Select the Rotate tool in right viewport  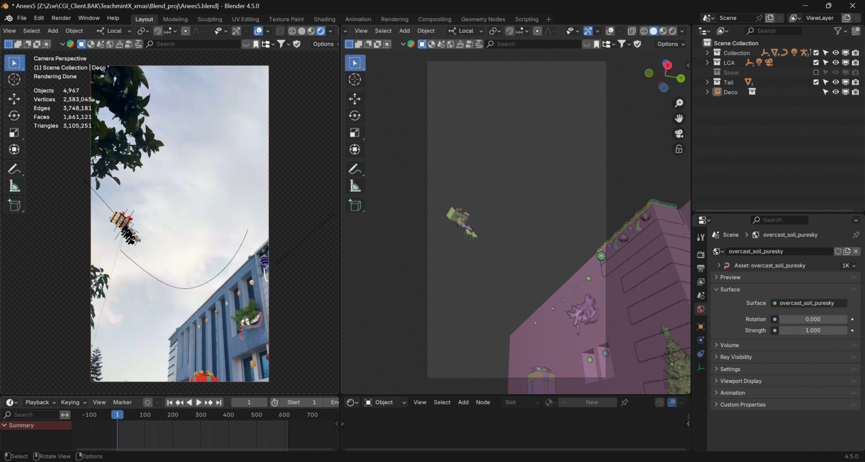point(355,116)
